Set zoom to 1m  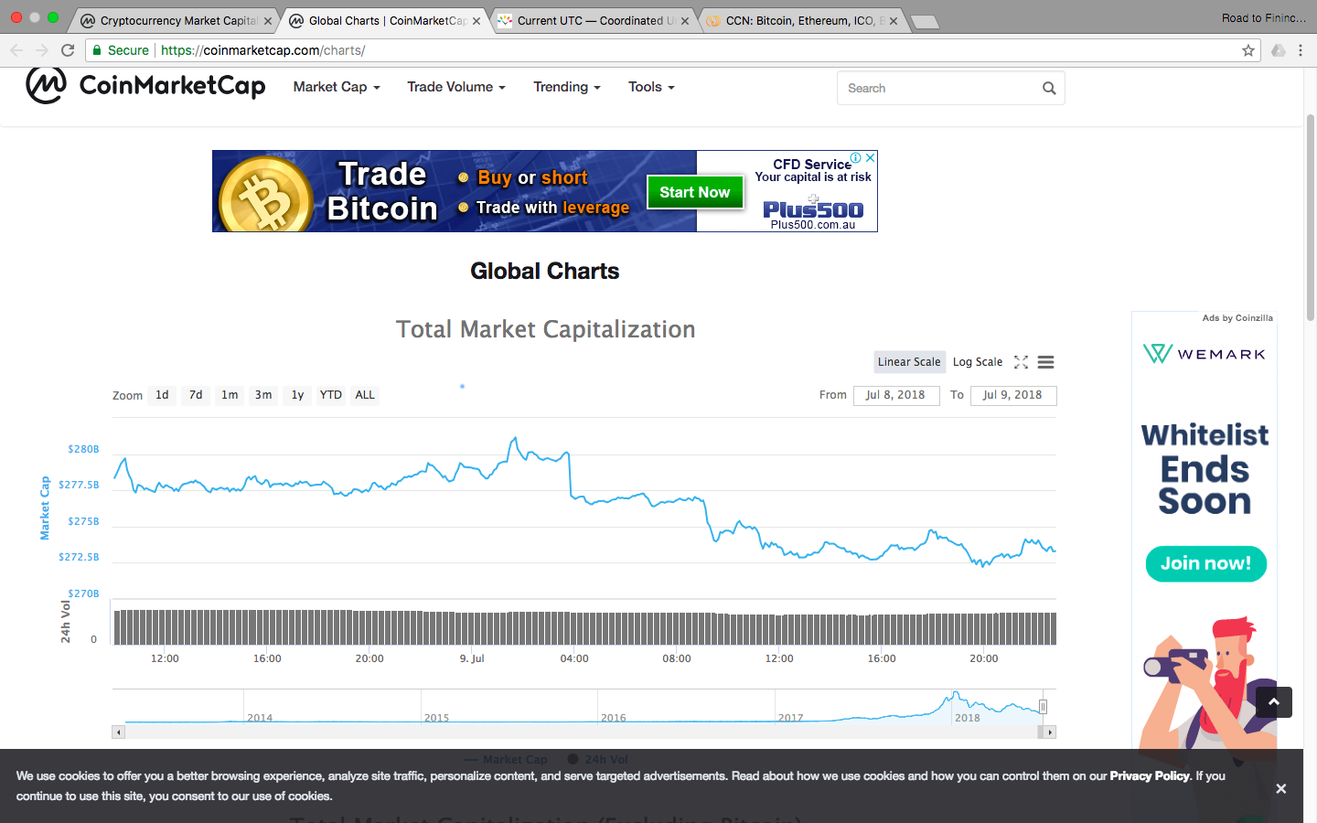[230, 395]
